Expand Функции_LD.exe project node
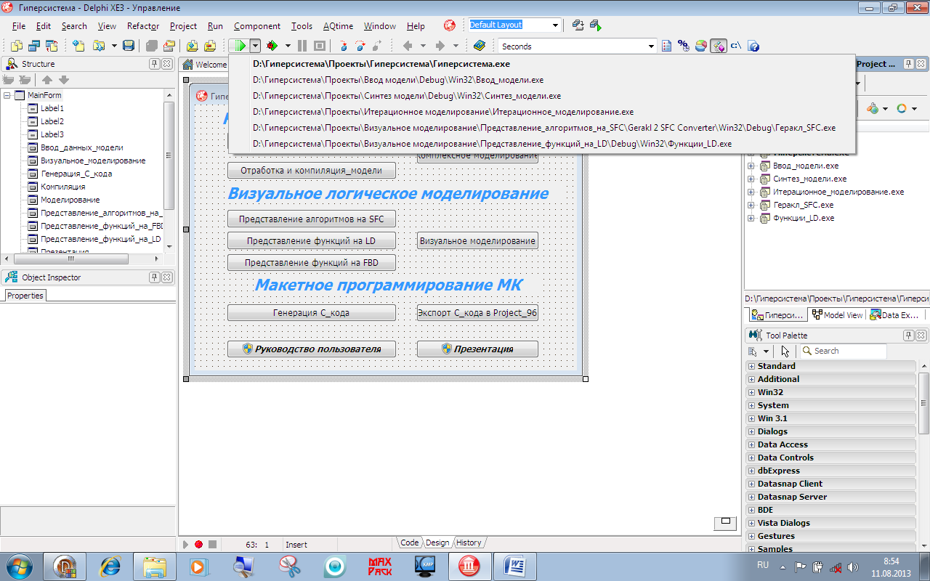Viewport: 930px width, 581px height. pyautogui.click(x=751, y=218)
